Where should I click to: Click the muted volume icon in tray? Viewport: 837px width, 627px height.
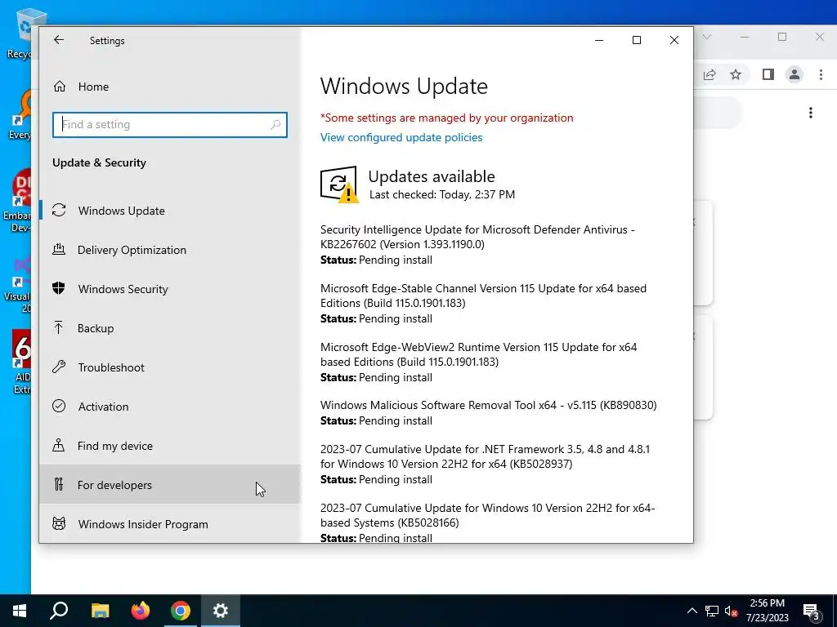[731, 611]
